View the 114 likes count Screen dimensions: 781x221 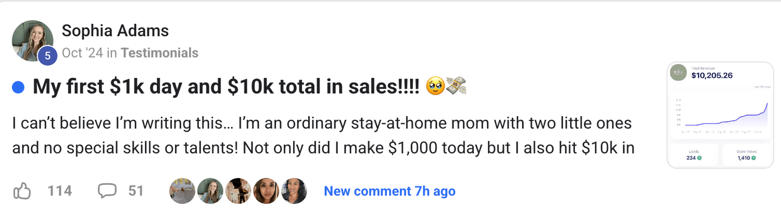pos(60,191)
